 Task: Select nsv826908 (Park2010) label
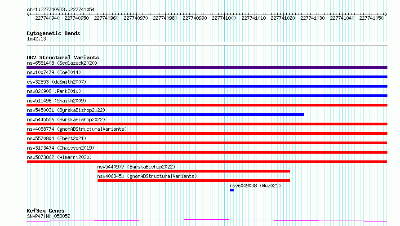coord(54,91)
